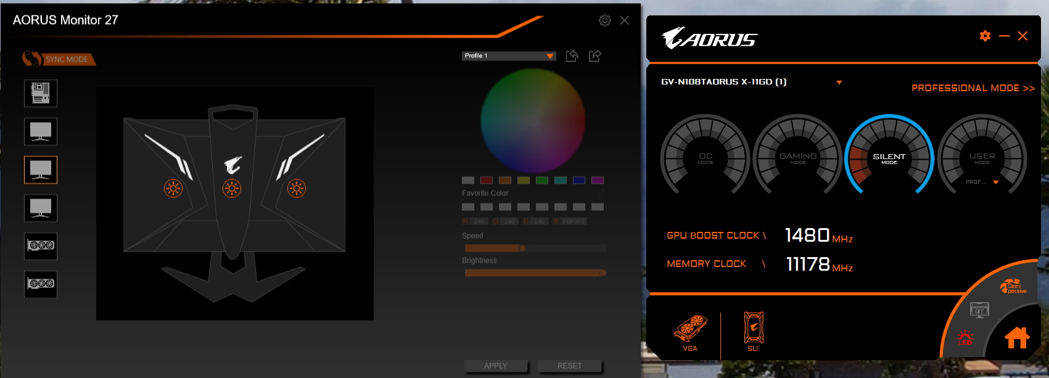Open the VGA tab icon
Image resolution: width=1049 pixels, height=378 pixels.
[690, 334]
